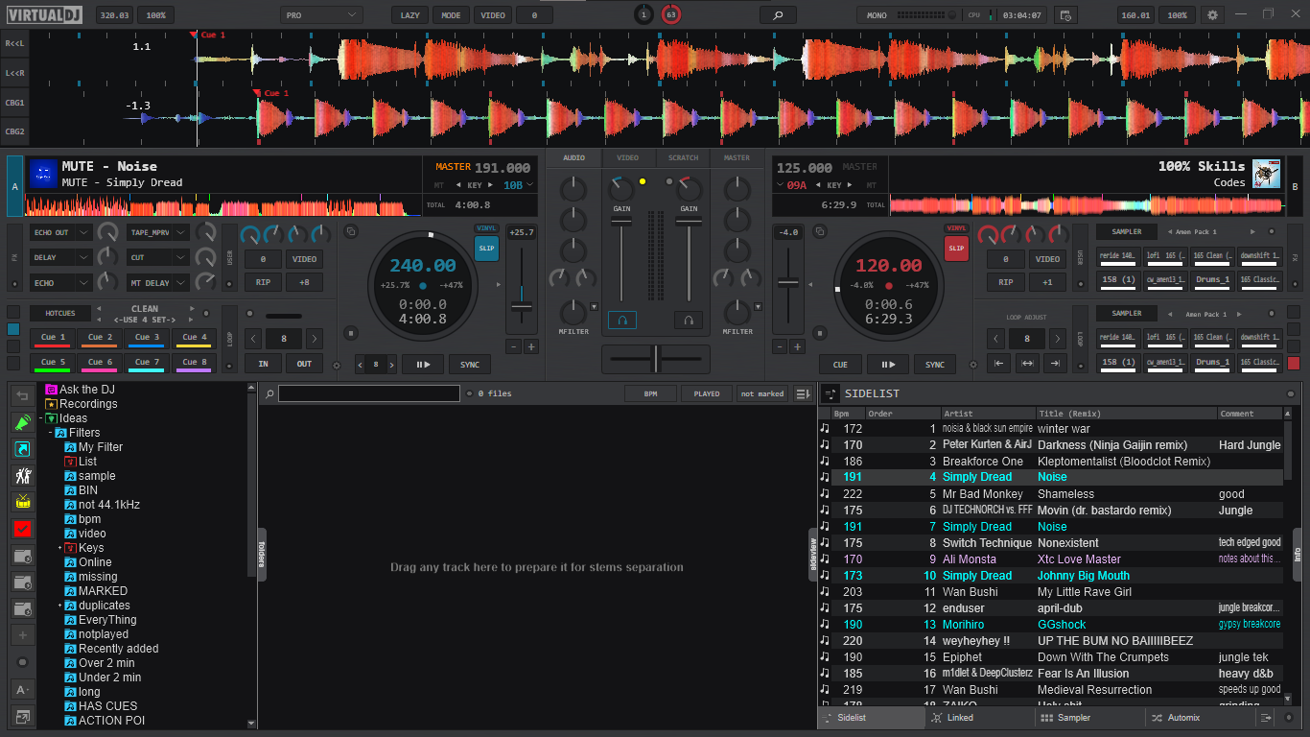Expand the duplicates filter folder

pyautogui.click(x=59, y=606)
